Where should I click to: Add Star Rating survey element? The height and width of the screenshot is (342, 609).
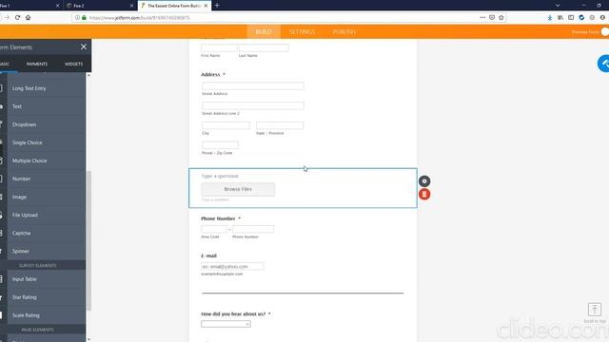pyautogui.click(x=43, y=297)
